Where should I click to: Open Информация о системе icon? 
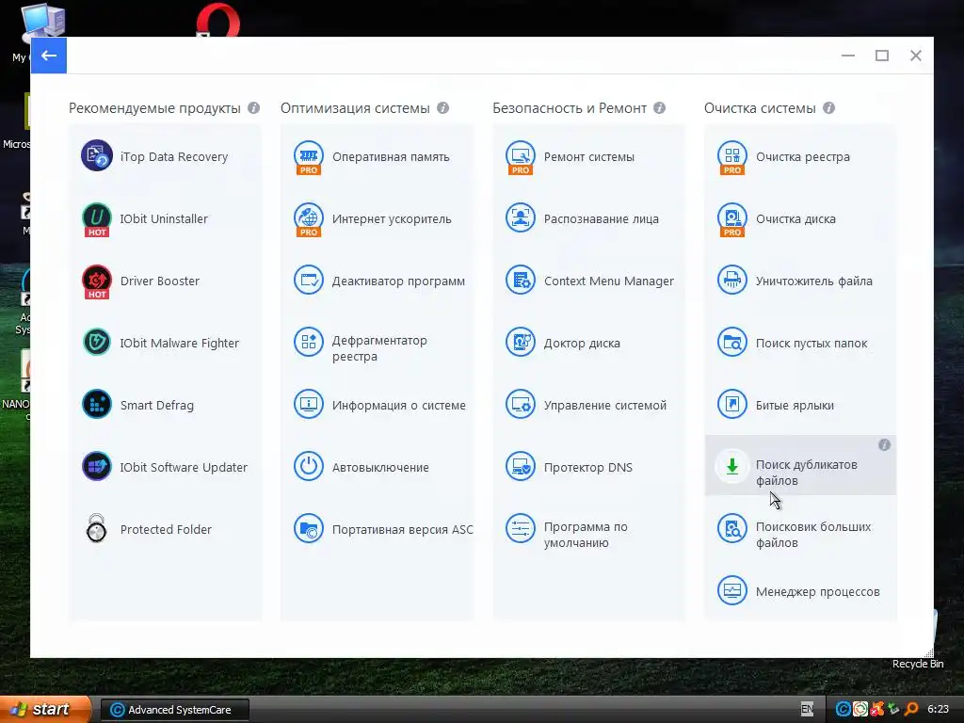[308, 405]
